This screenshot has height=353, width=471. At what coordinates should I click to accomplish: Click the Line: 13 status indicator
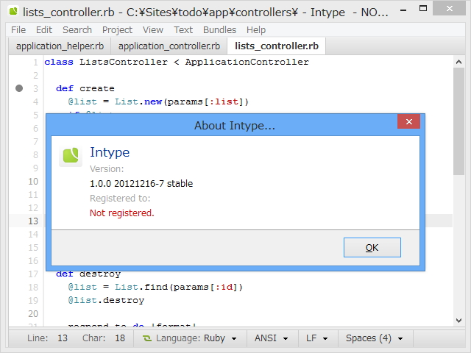(x=47, y=338)
